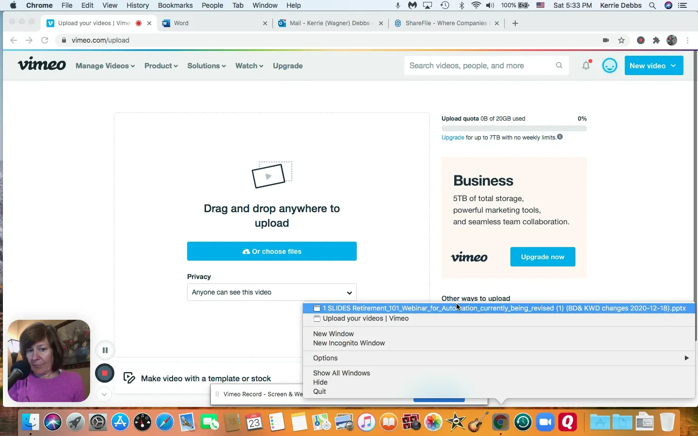Open Safari from the Dock
This screenshot has width=698, height=436.
tap(165, 422)
